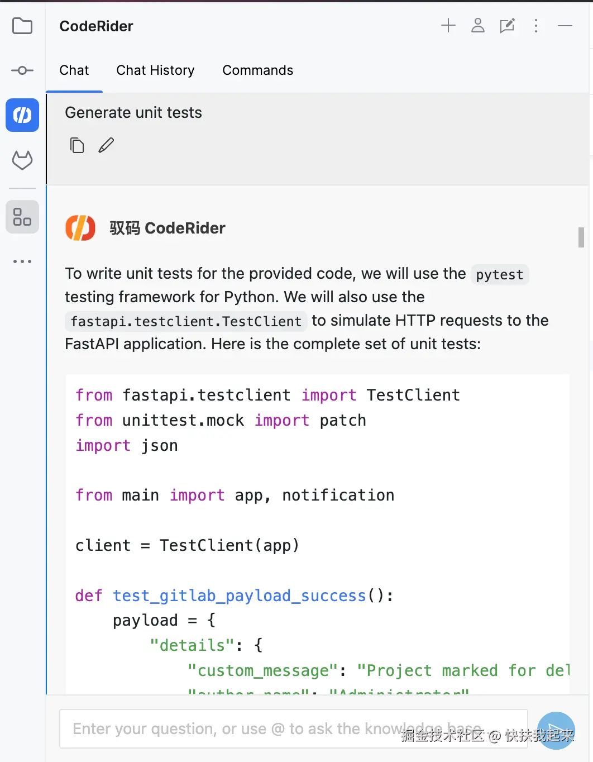Switch to the Chat tab
The width and height of the screenshot is (593, 762).
74,70
